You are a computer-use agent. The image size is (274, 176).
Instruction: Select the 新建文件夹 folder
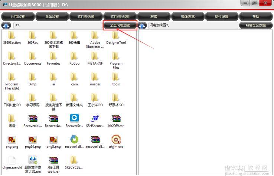pyautogui.click(x=74, y=100)
